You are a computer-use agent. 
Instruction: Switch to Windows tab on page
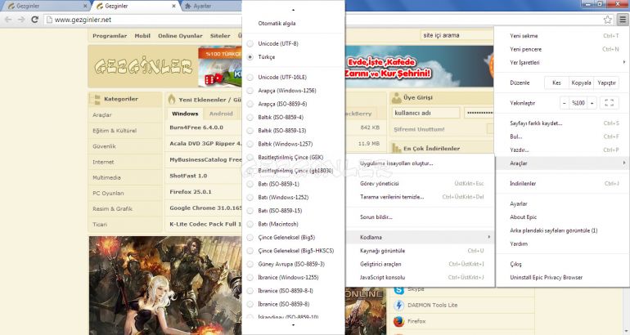click(185, 114)
